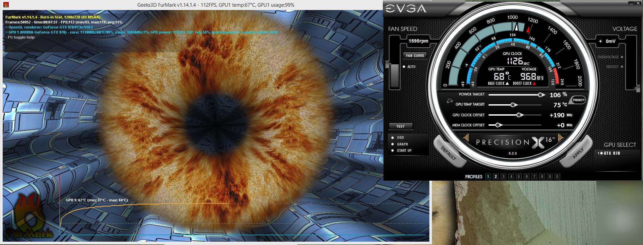643x245 pixels.
Task: Click the Mem Clock Offset slider handle
Action: (x=498, y=125)
